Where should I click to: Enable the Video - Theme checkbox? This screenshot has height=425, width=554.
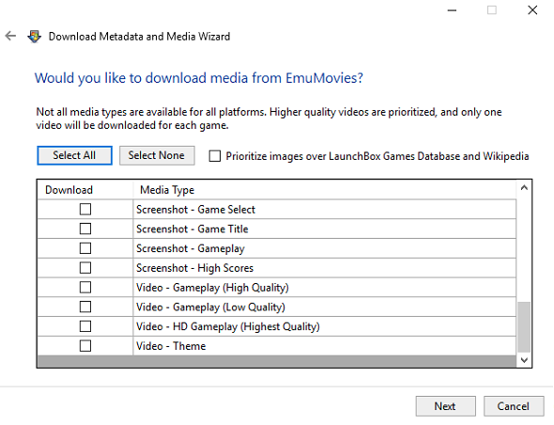85,345
